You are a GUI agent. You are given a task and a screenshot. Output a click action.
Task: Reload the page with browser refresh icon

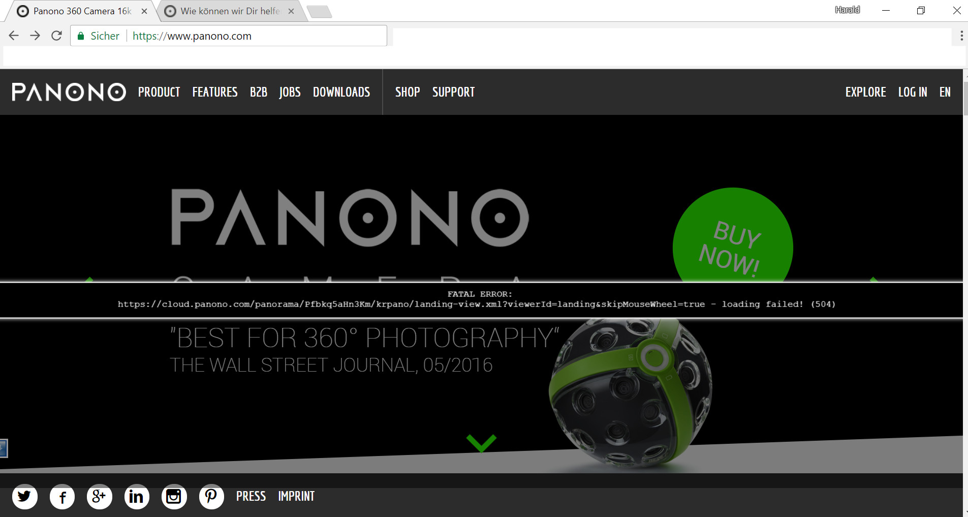[56, 36]
